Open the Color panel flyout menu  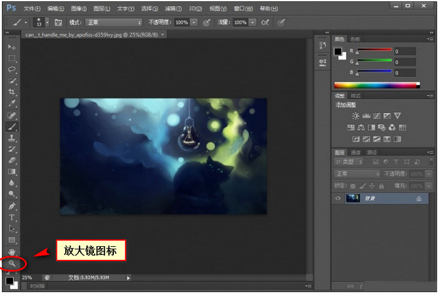(x=430, y=39)
